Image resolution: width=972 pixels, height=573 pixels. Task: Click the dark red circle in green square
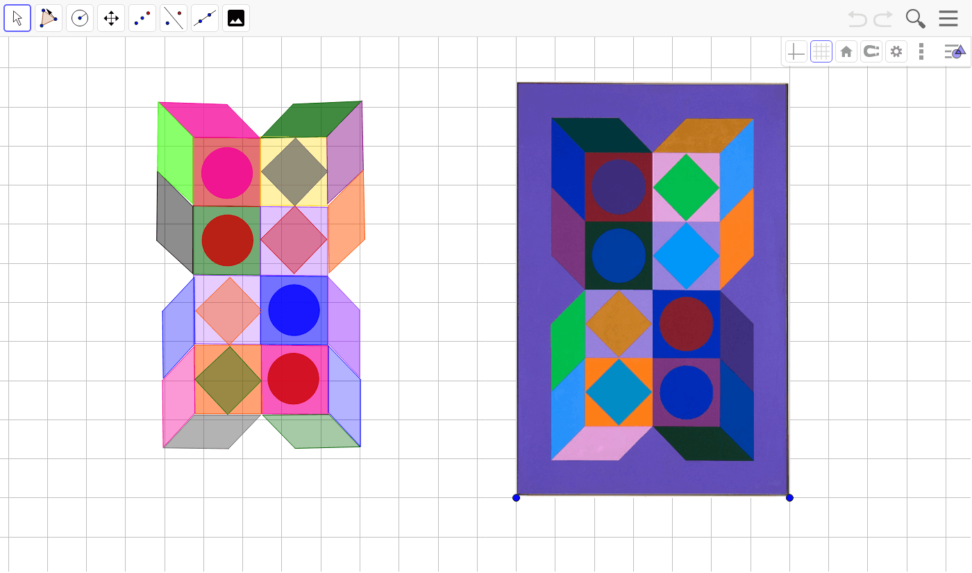coord(228,240)
